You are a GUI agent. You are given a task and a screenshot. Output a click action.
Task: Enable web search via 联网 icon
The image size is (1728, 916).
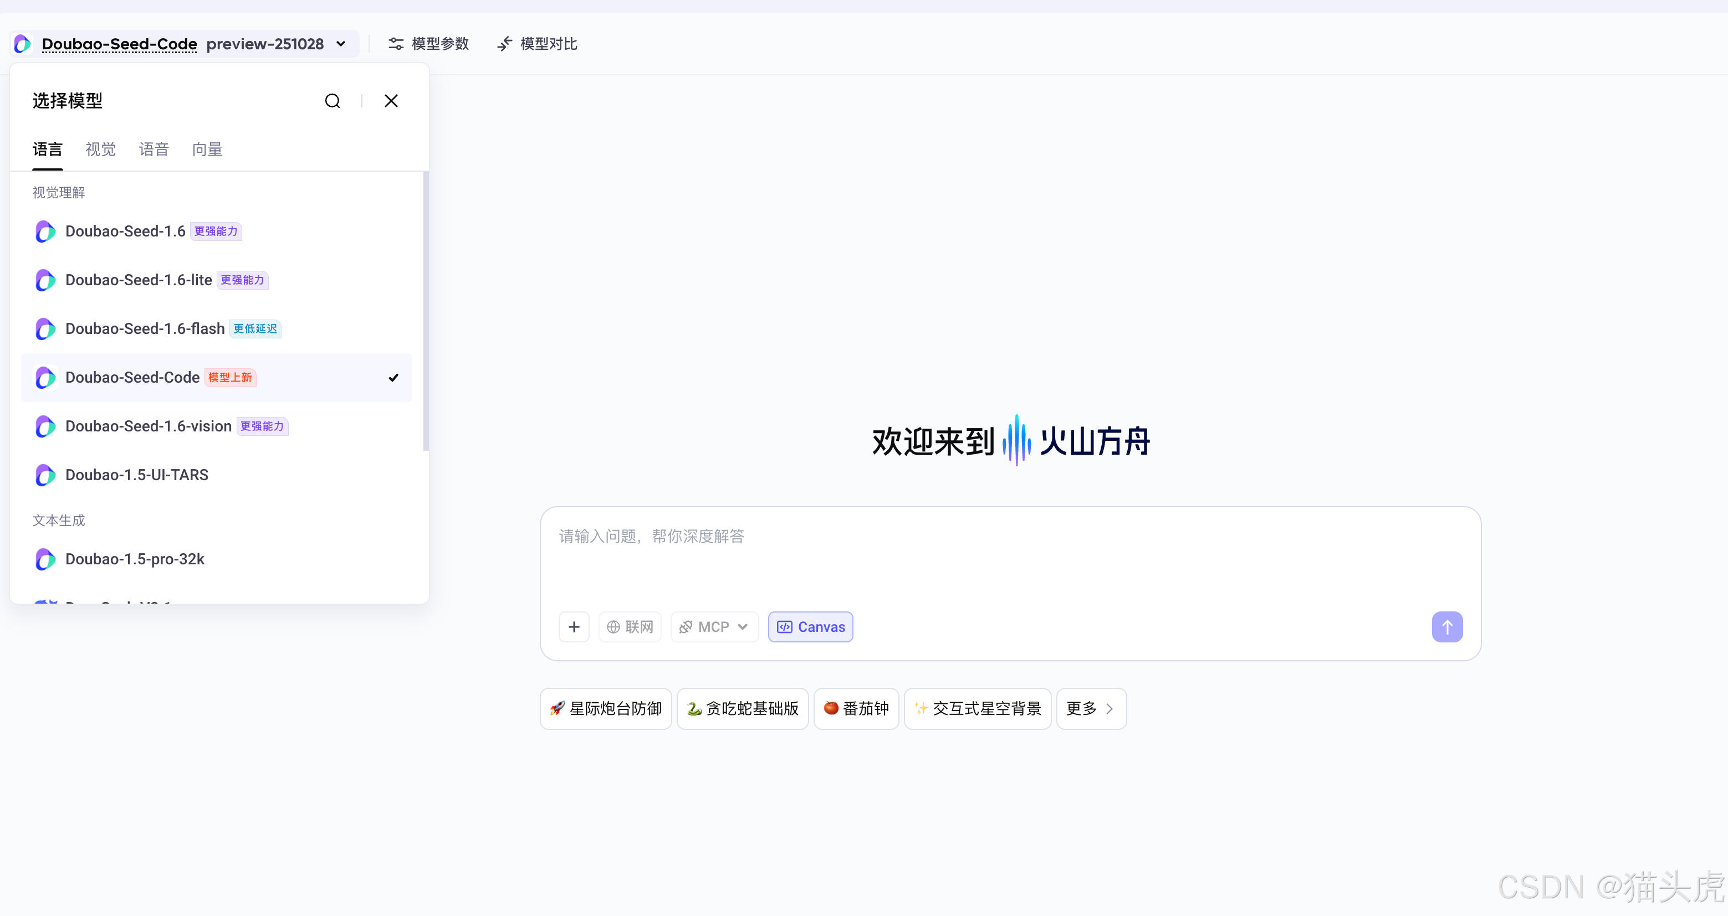(629, 626)
